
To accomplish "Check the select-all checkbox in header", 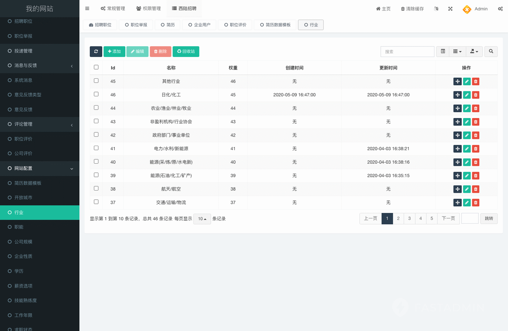I will pyautogui.click(x=96, y=67).
